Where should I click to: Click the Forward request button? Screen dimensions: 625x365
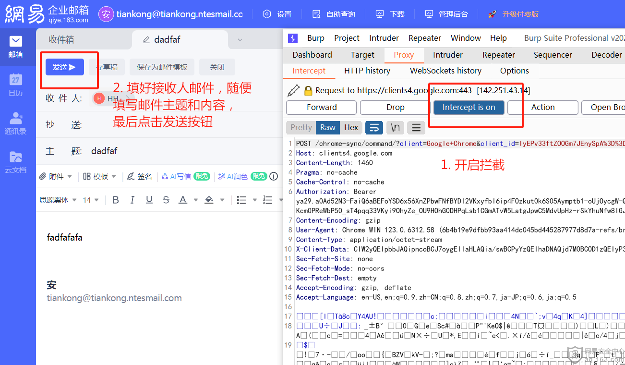[321, 107]
